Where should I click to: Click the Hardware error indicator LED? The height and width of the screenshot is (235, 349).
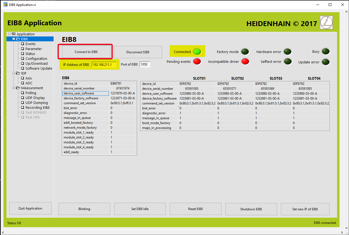(x=287, y=52)
